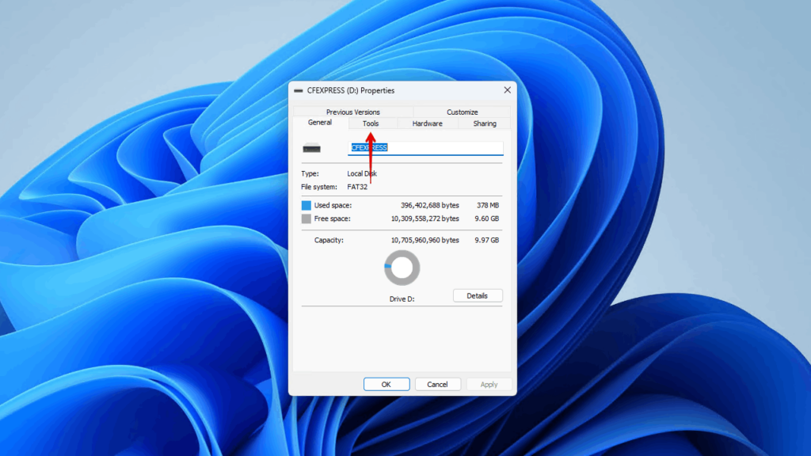Select the General tab

[x=319, y=123]
